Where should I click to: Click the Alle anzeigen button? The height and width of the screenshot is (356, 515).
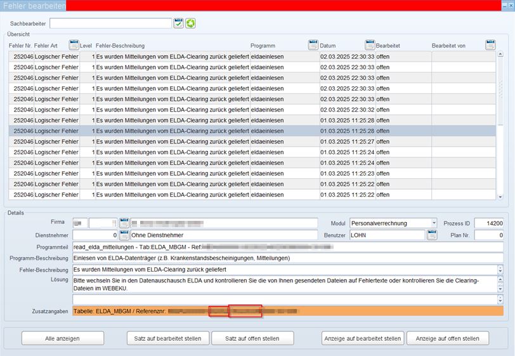click(x=62, y=338)
